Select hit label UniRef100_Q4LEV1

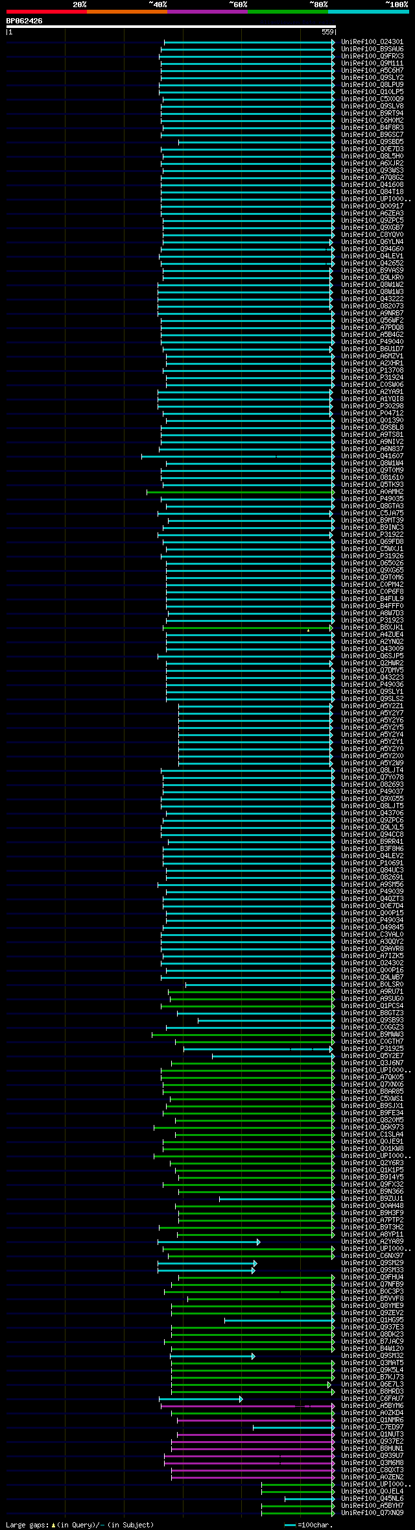point(372,256)
